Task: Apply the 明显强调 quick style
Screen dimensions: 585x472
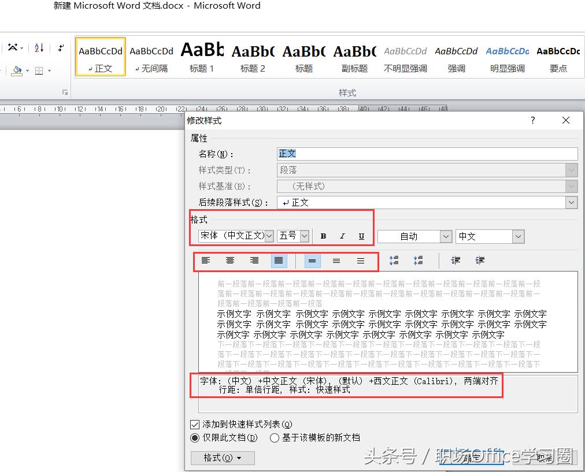Action: click(x=507, y=58)
